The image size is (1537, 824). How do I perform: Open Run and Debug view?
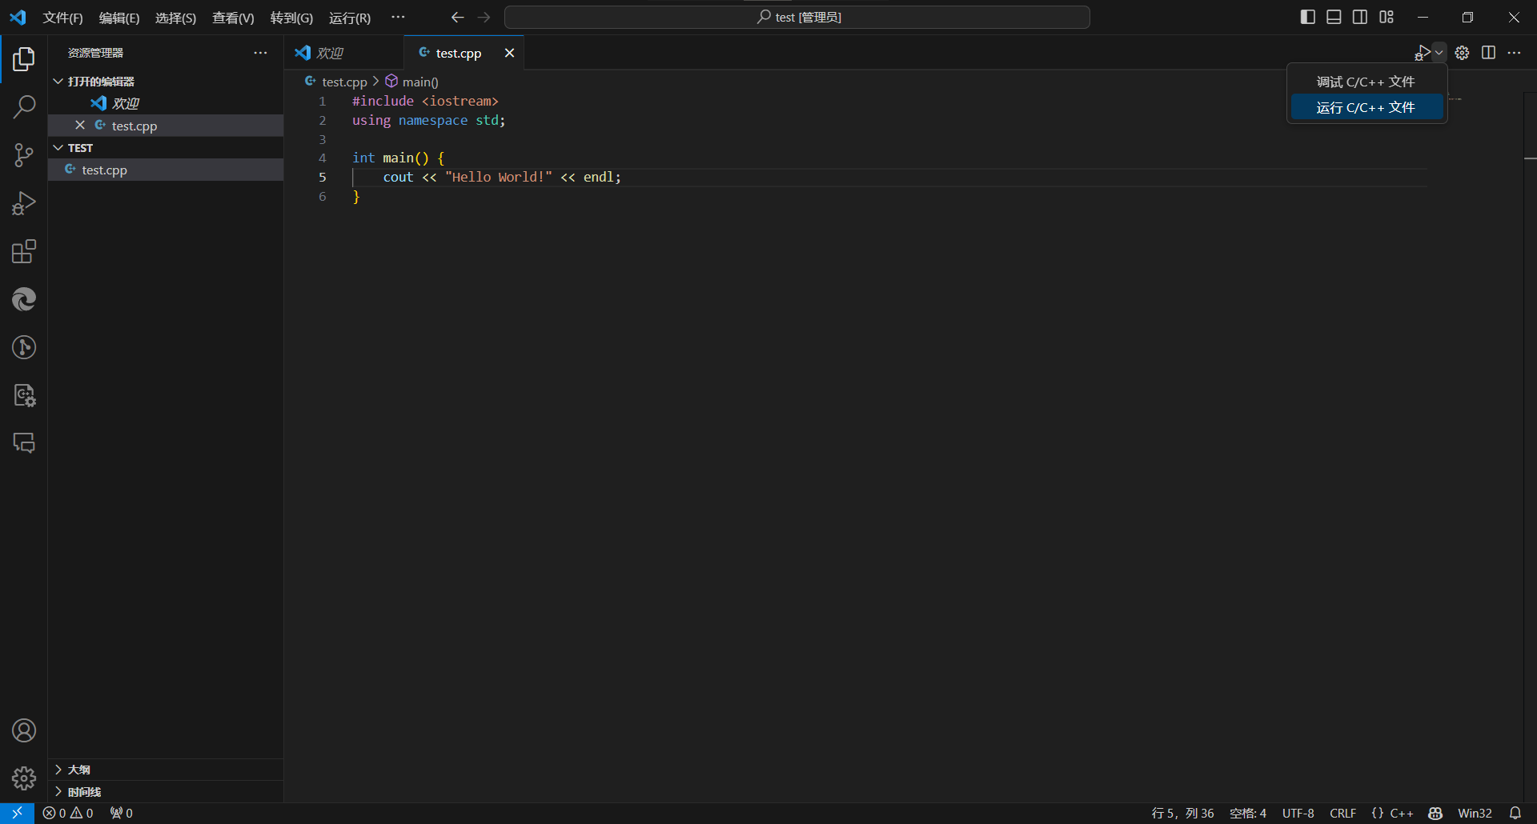coord(24,203)
